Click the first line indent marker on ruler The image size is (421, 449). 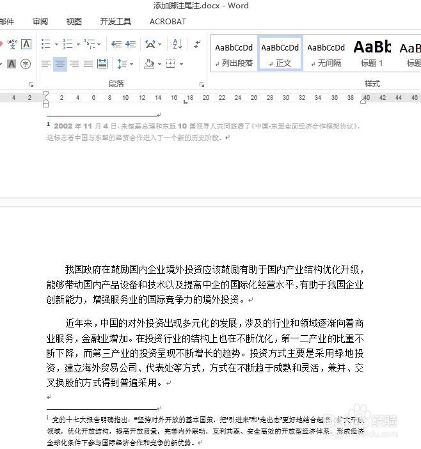(x=45, y=94)
